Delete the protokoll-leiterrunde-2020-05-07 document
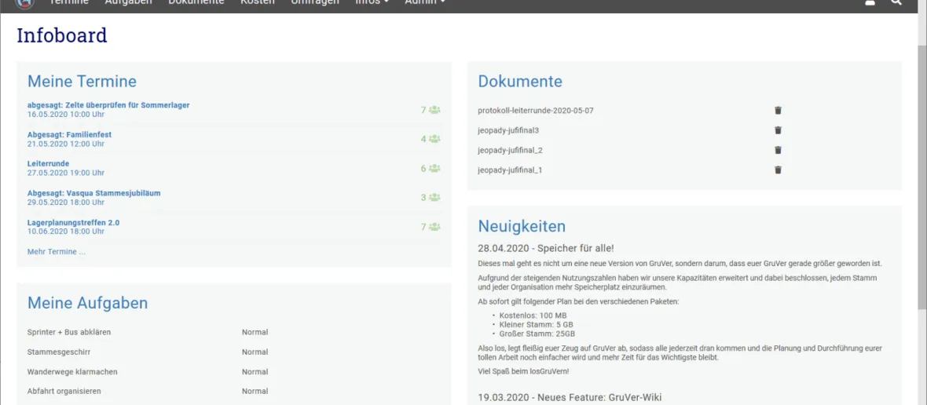The image size is (927, 405). point(778,111)
